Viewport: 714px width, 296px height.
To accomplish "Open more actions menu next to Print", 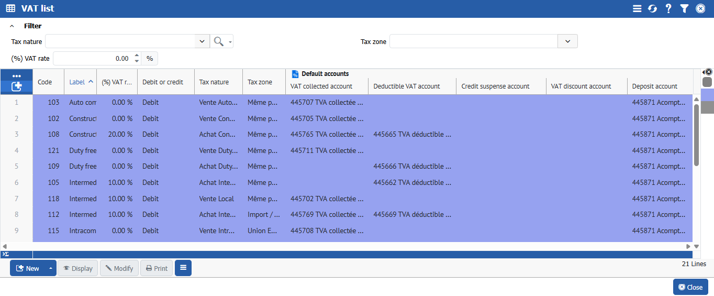I will pos(183,268).
